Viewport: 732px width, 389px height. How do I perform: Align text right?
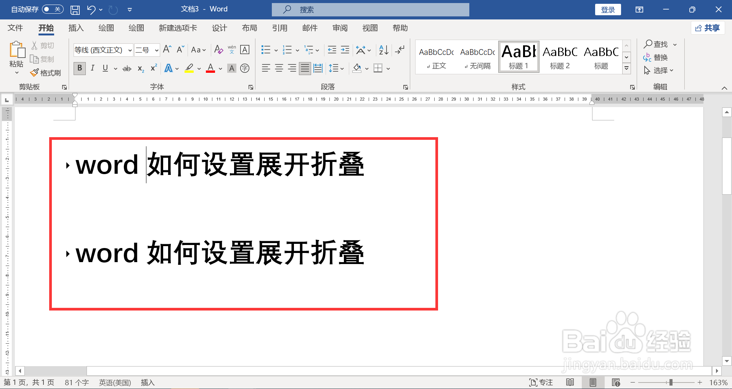[x=292, y=68]
